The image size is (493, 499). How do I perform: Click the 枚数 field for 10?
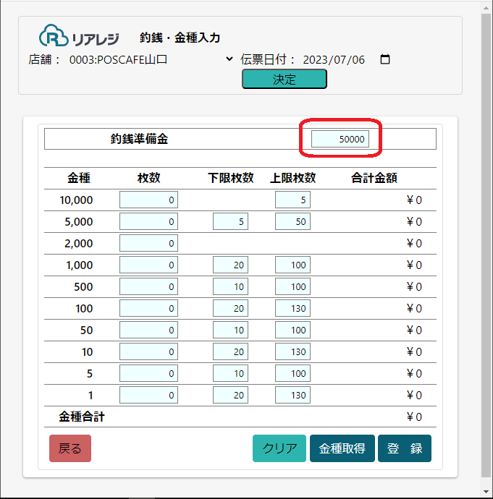[x=148, y=351]
